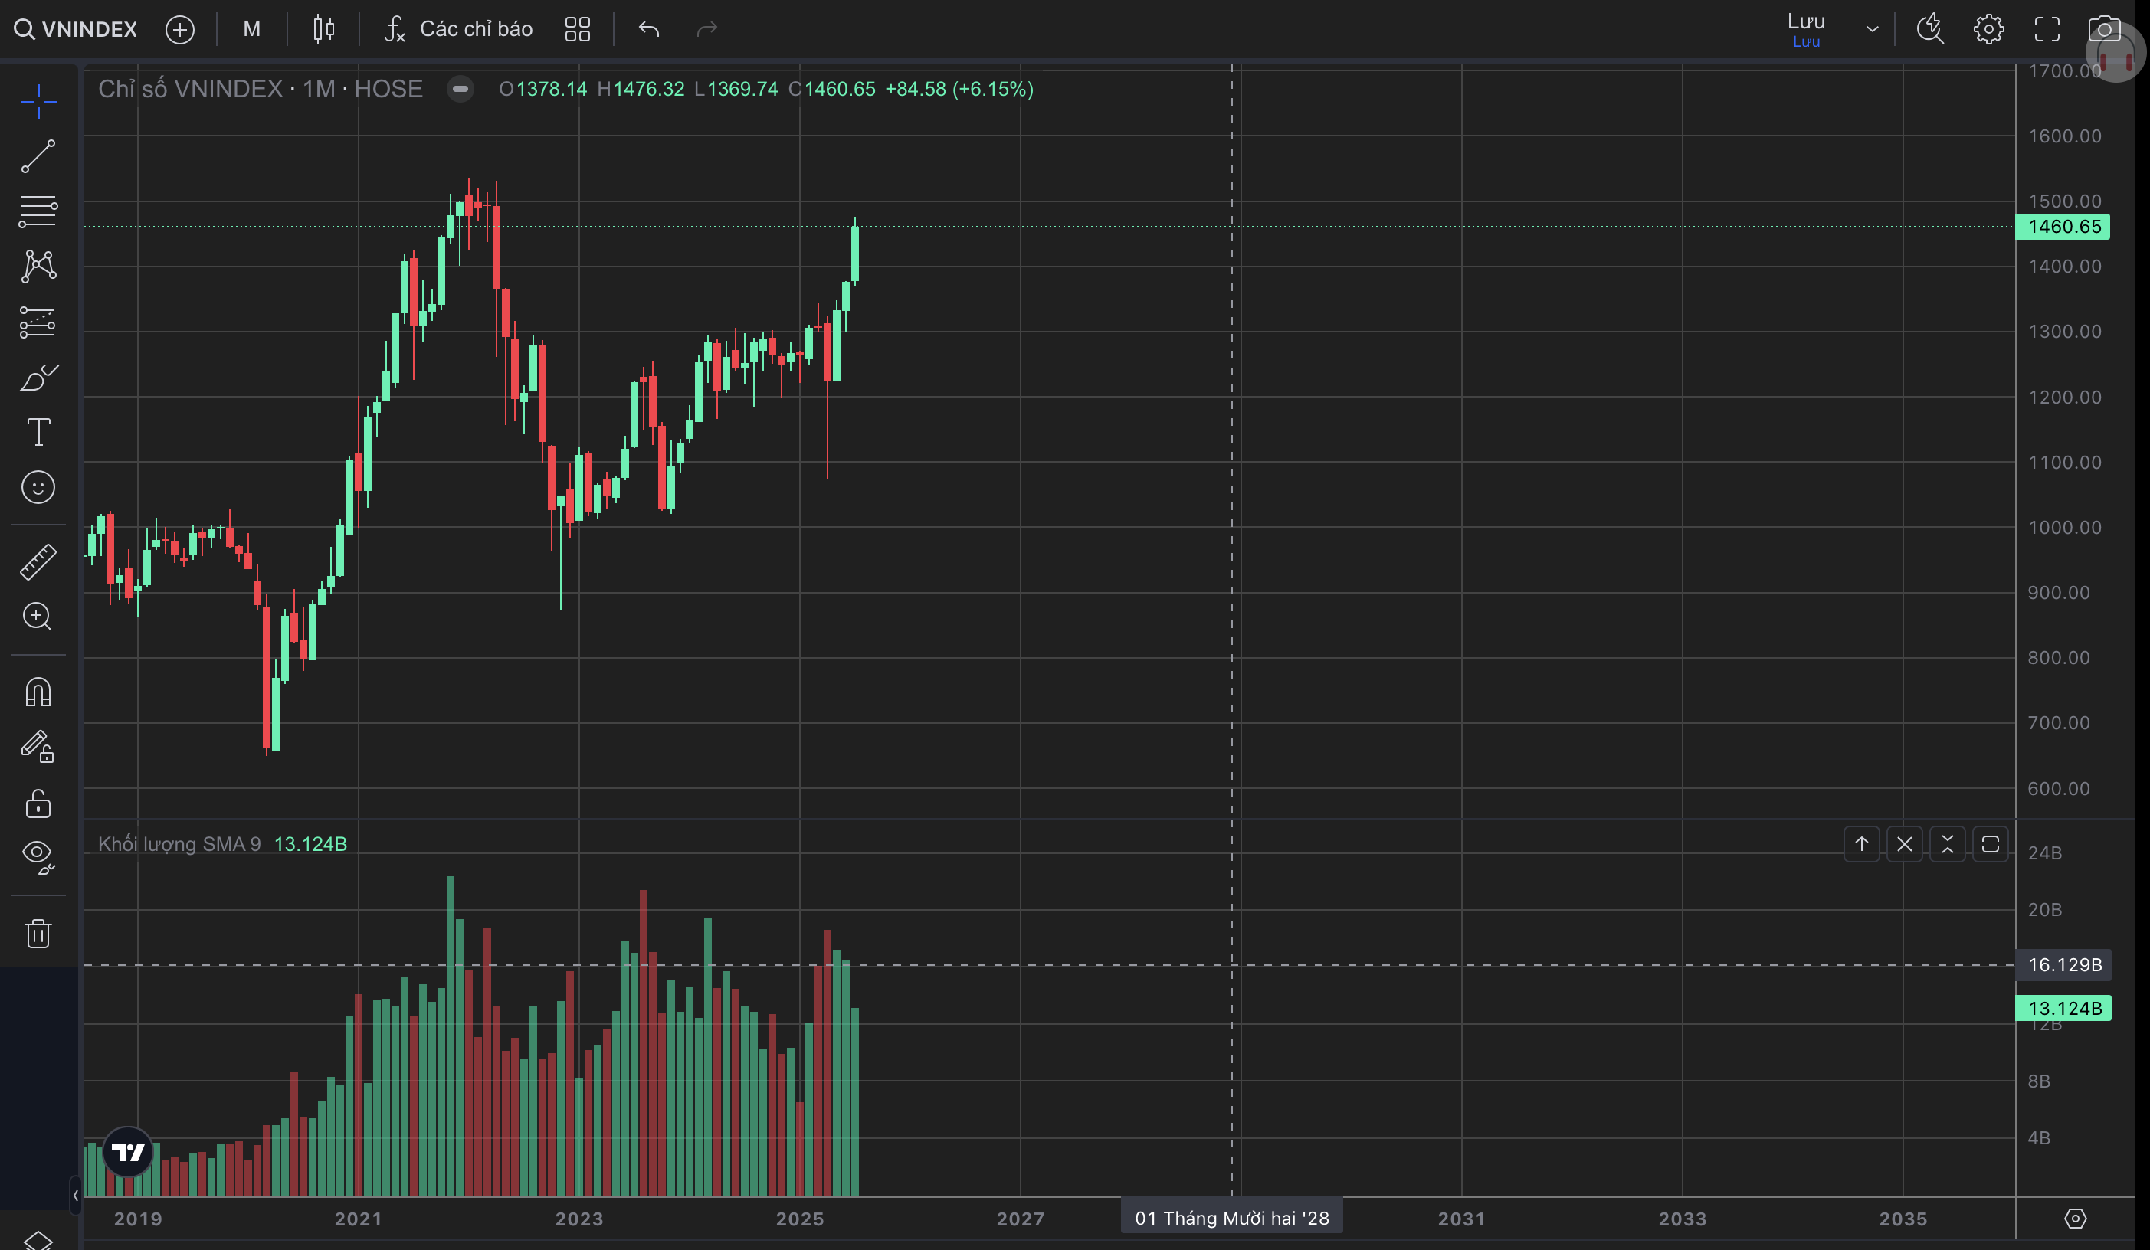Select the trend line drawing tool
2150x1250 pixels.
click(38, 157)
